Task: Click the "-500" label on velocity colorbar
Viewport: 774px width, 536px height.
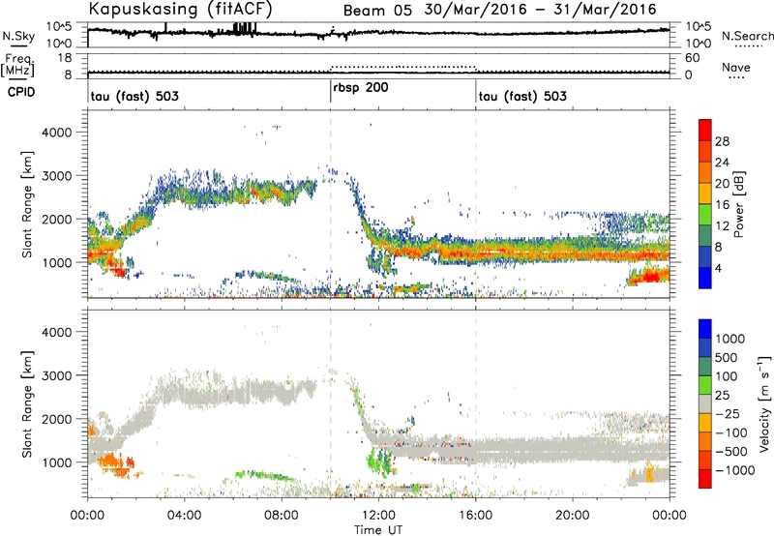Action: [x=731, y=452]
